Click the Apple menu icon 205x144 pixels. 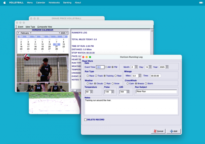point(4,3)
